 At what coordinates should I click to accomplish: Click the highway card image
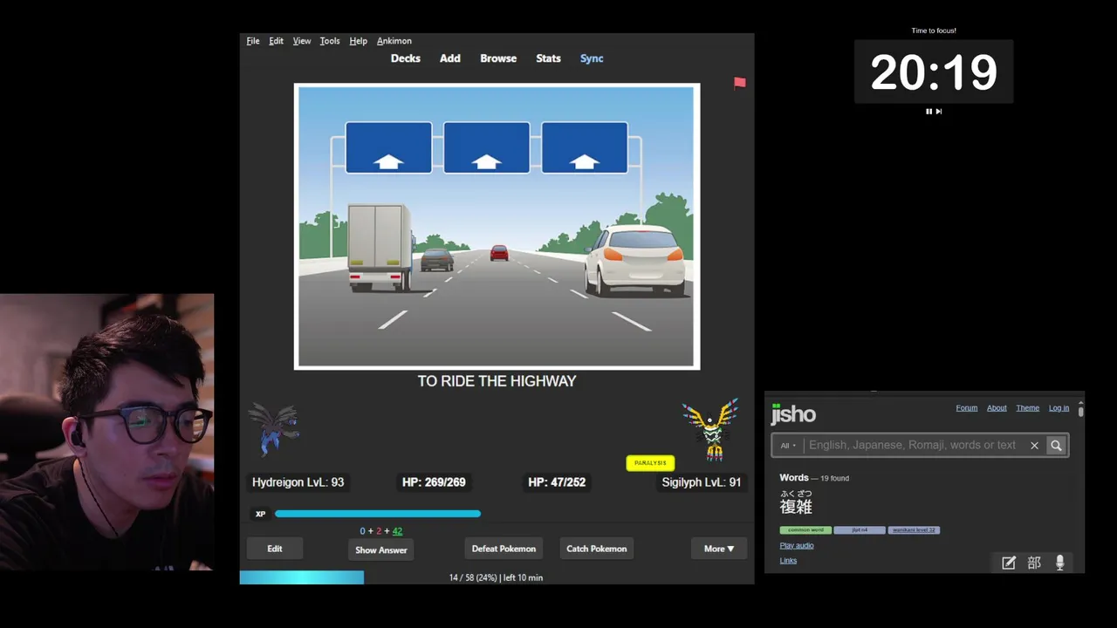(497, 227)
